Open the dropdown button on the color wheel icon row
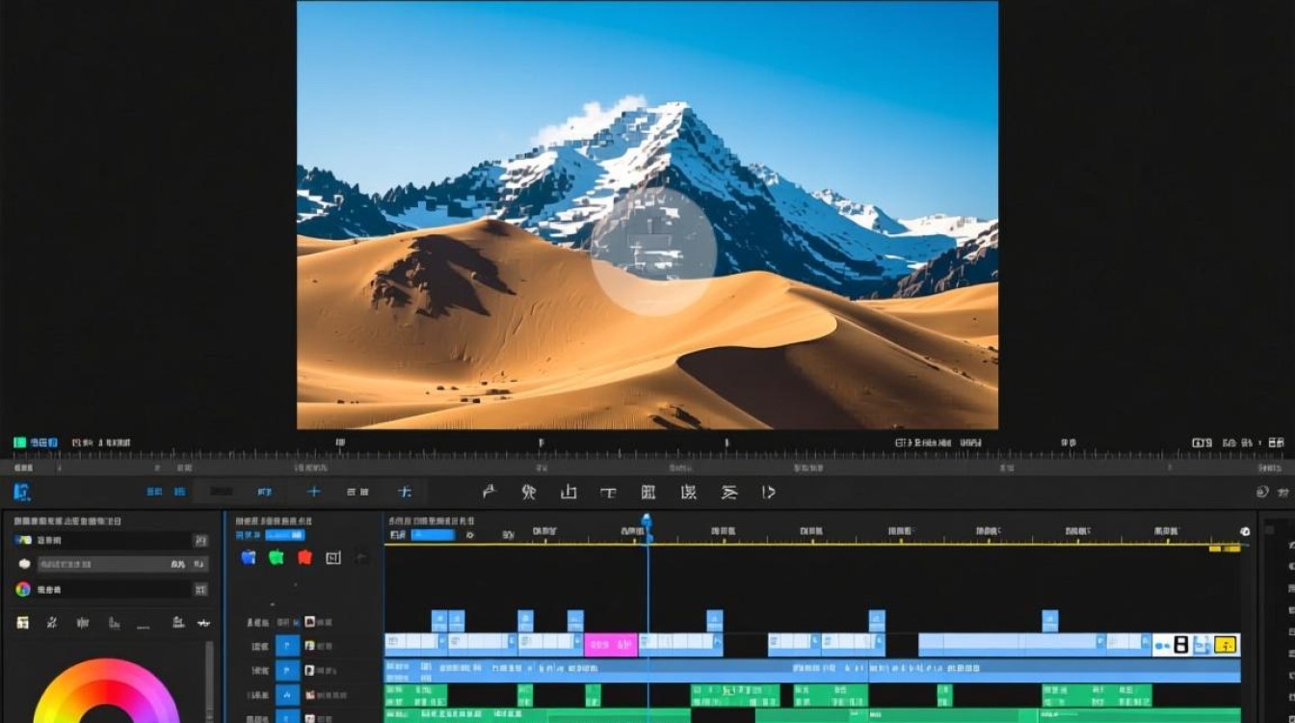 (200, 589)
